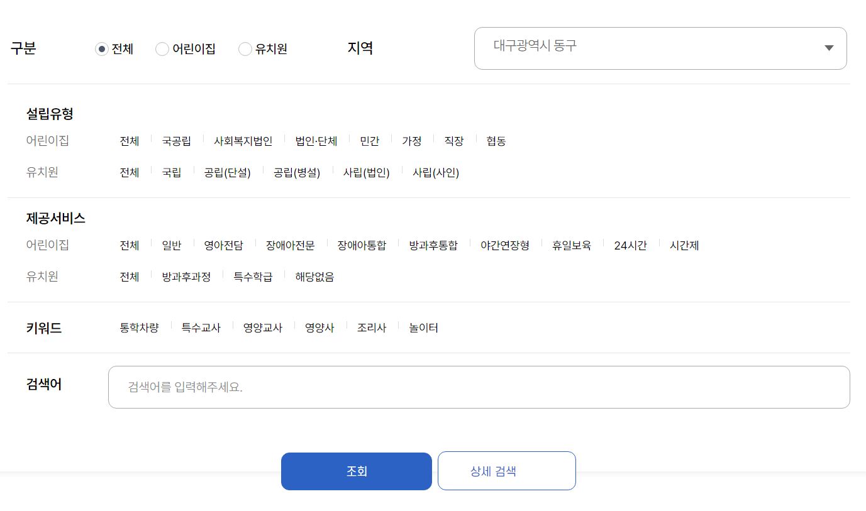Select the 영양교사 keyword

[x=263, y=327]
